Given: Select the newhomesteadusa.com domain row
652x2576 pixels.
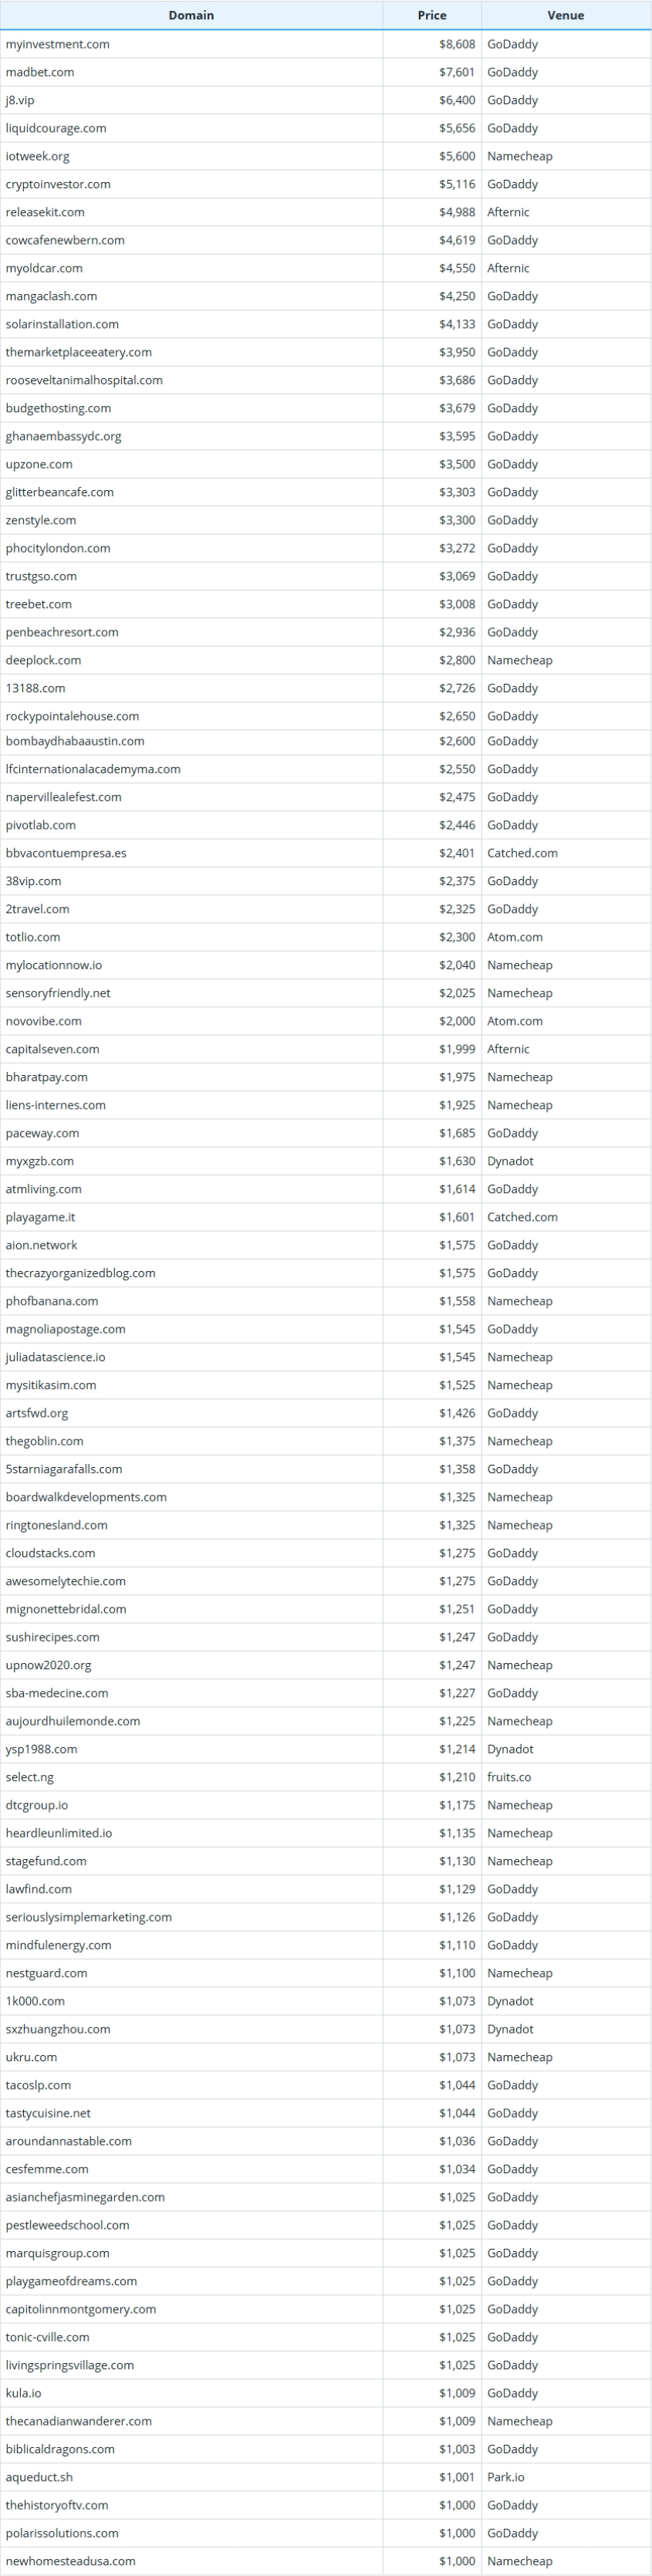Looking at the screenshot, I should pyautogui.click(x=326, y=2561).
